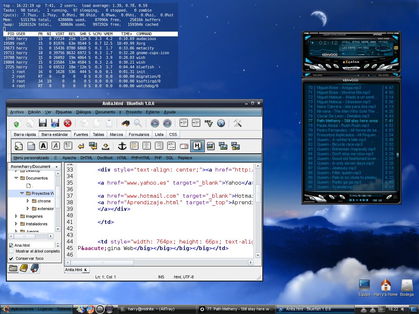419x314 pixels.
Task: Collapse the Documentos folder tree node
Action: 16,178
